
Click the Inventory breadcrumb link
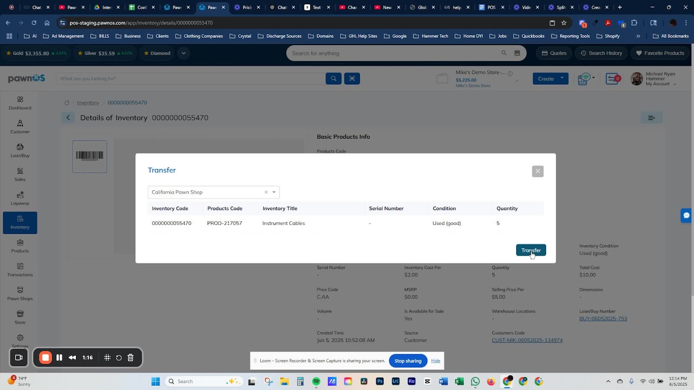pos(88,103)
